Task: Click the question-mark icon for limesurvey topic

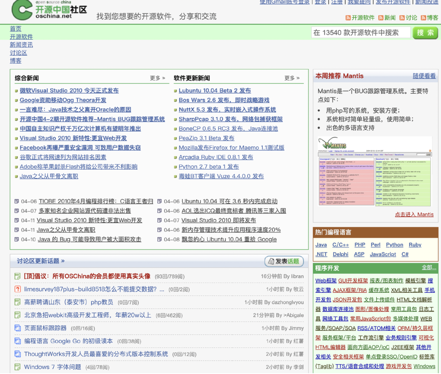Action: (x=18, y=289)
